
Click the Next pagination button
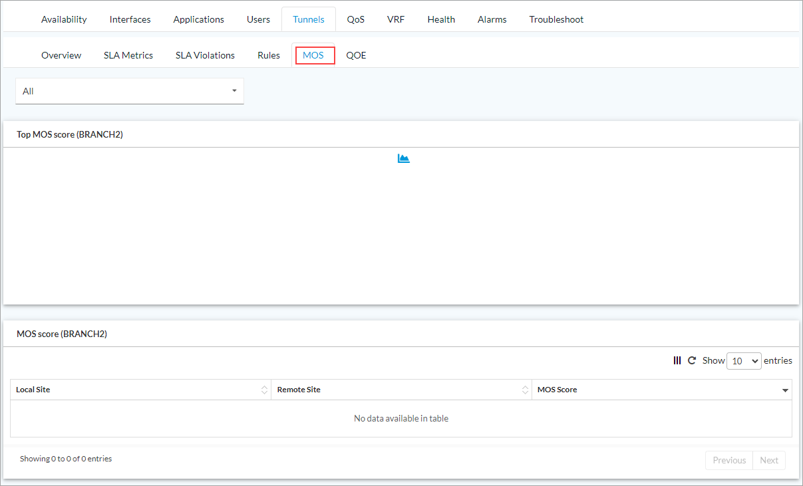pos(769,460)
